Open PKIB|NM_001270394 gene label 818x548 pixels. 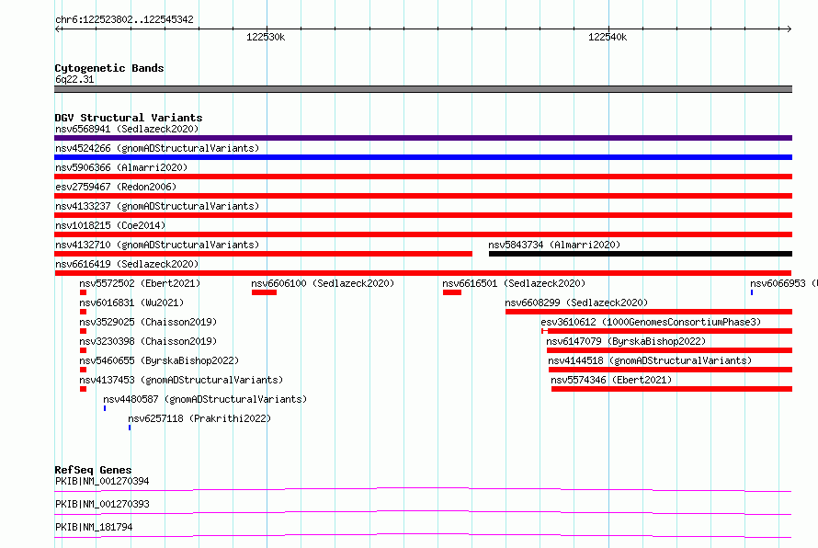click(x=102, y=481)
